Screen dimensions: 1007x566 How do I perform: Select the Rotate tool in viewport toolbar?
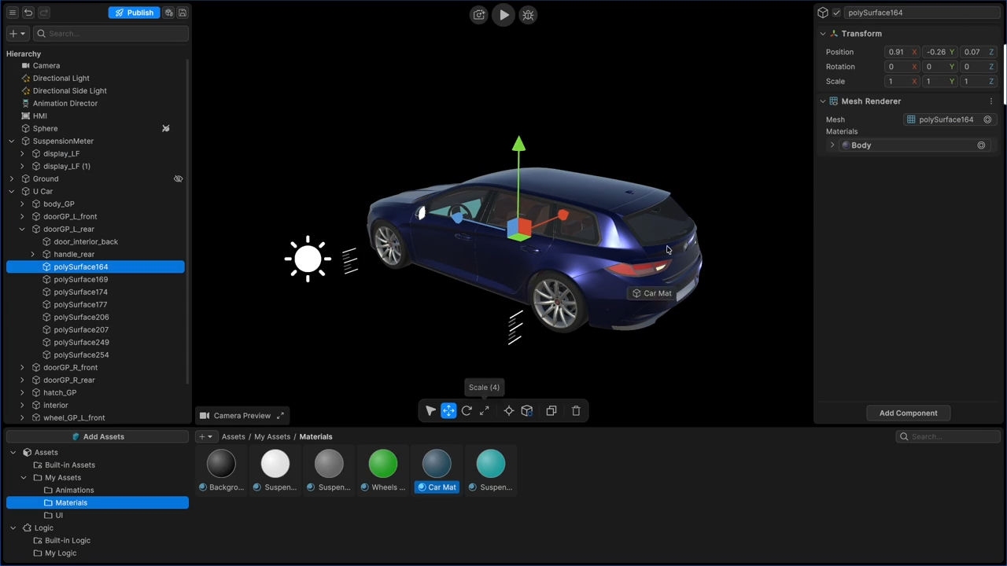click(467, 410)
